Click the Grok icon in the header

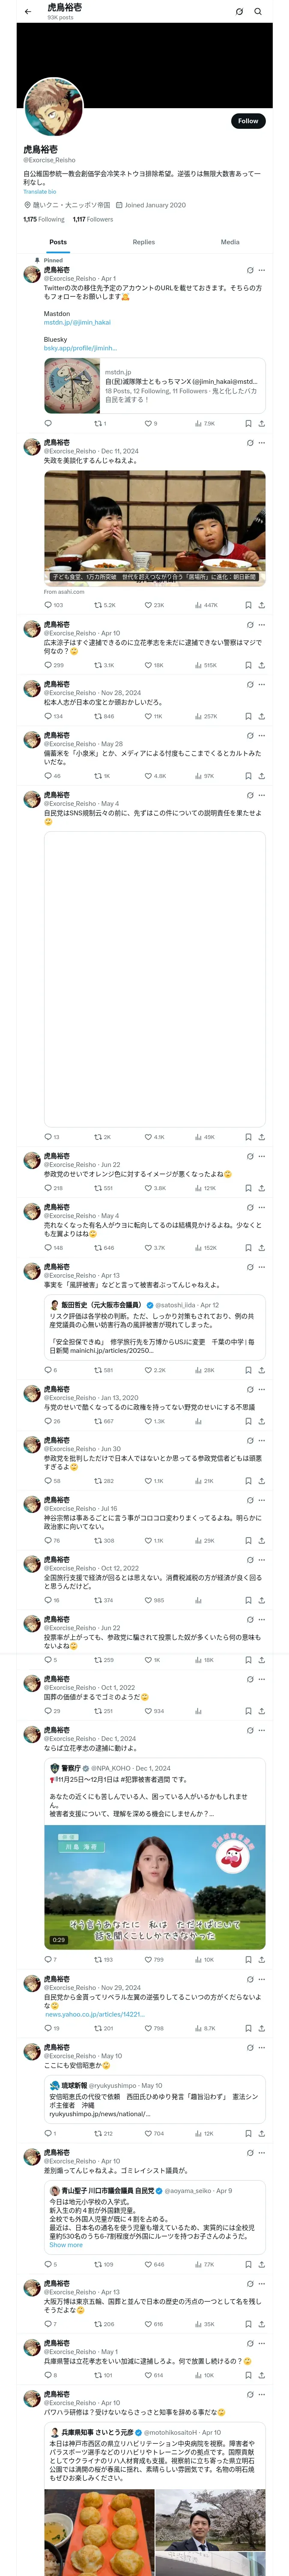239,11
